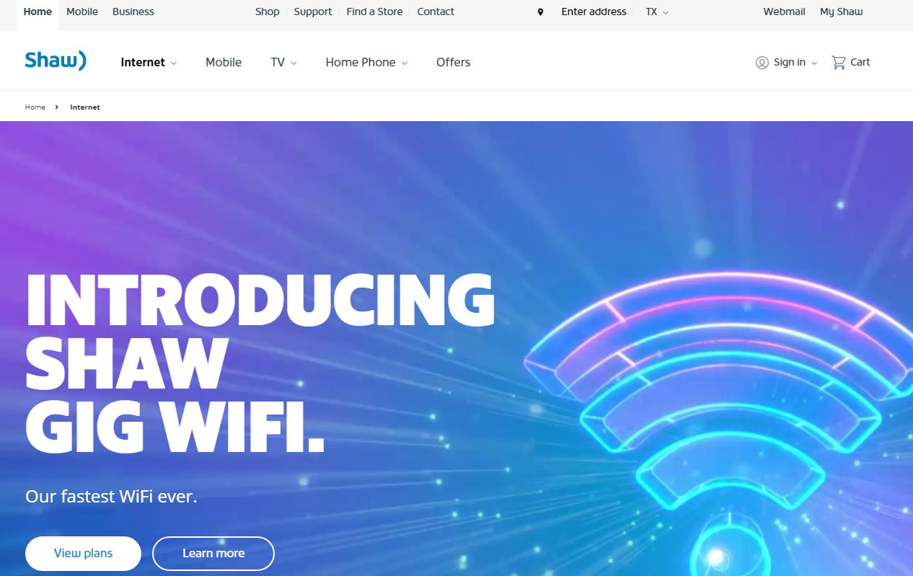Click the View plans button

coord(84,554)
